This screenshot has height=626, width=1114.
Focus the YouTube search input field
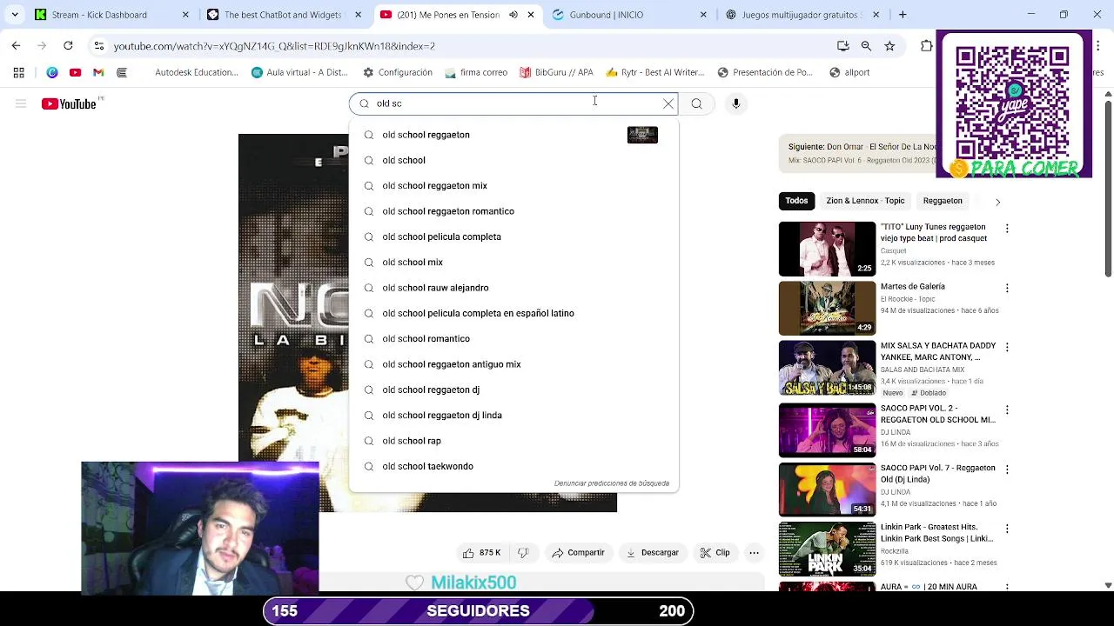pos(513,103)
